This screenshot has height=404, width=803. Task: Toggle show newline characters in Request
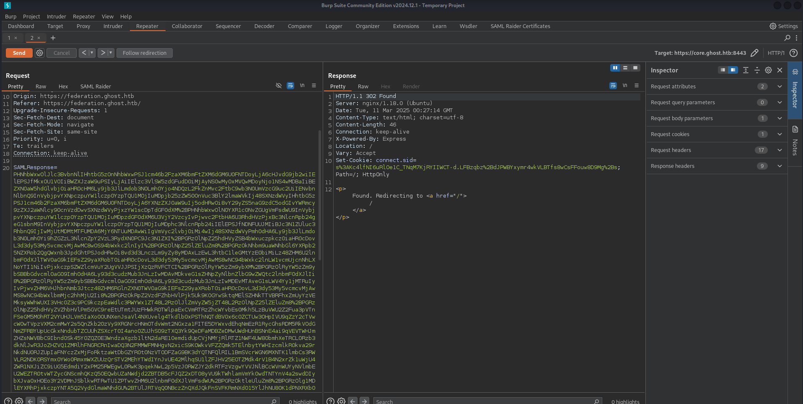[x=302, y=85]
